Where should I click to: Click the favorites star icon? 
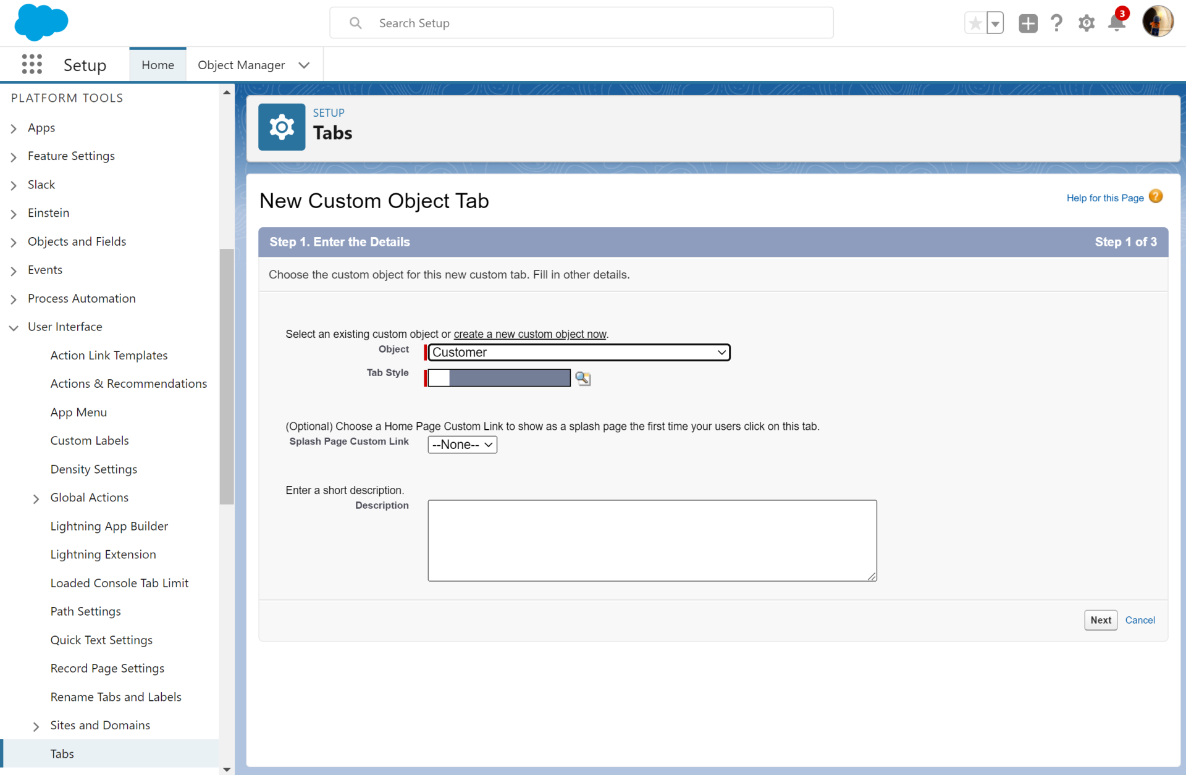(x=975, y=23)
